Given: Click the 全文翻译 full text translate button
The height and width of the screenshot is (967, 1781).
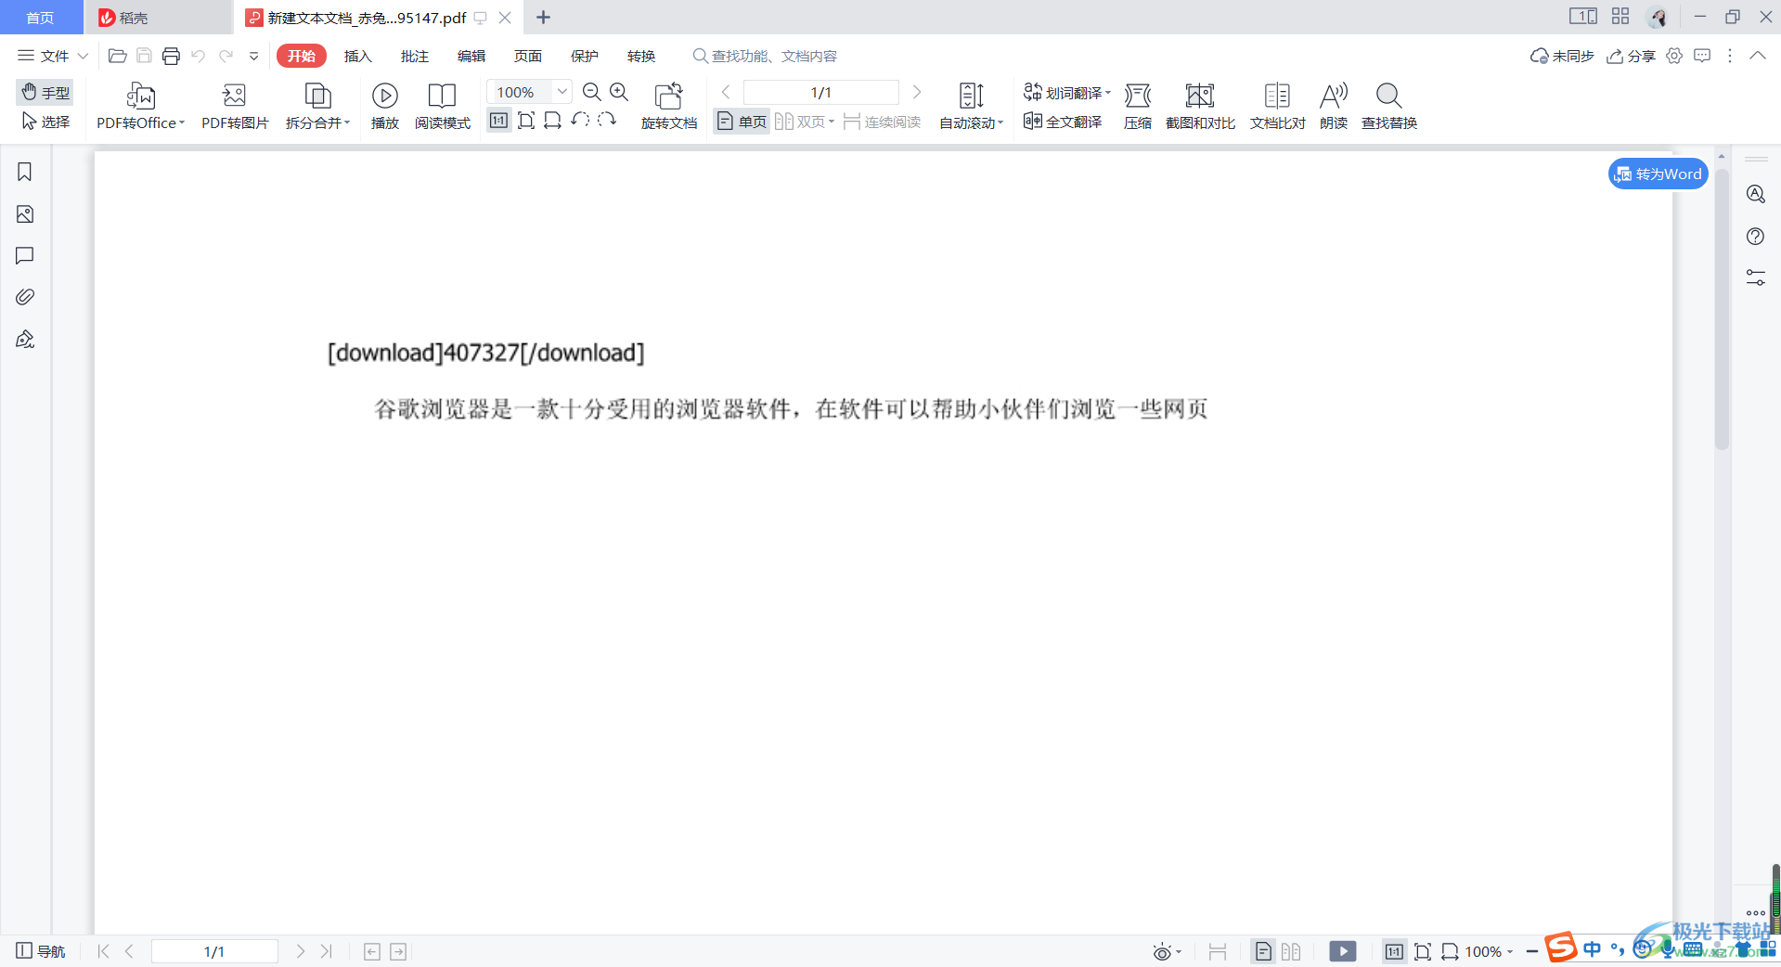Looking at the screenshot, I should pyautogui.click(x=1063, y=122).
